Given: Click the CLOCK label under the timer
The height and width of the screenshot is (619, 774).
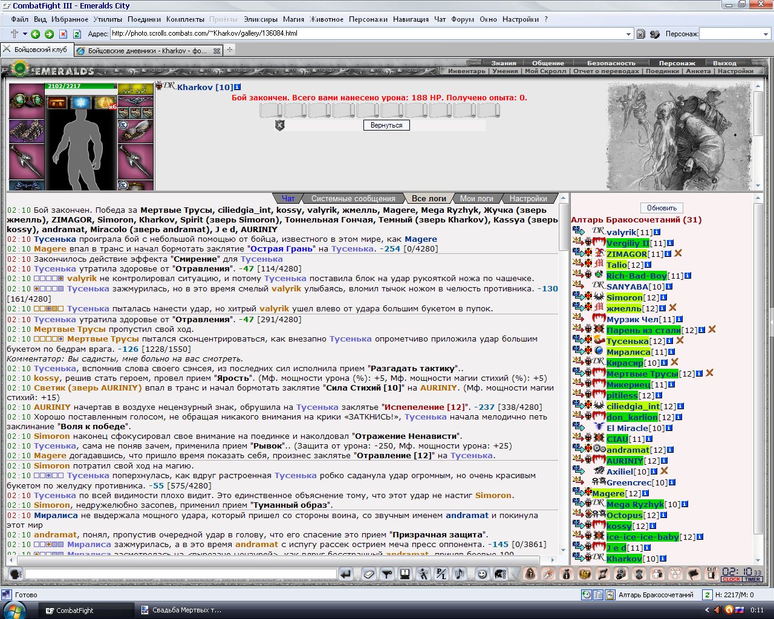Looking at the screenshot, I should [731, 579].
